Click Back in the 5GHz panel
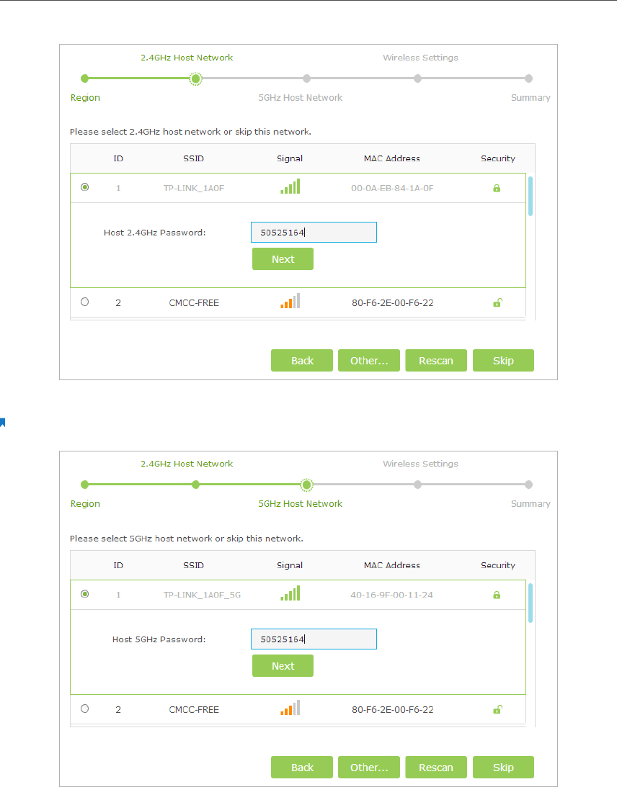 pos(302,767)
